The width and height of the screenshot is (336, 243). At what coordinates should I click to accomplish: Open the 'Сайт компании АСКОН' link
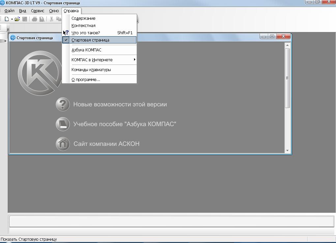pyautogui.click(x=106, y=144)
